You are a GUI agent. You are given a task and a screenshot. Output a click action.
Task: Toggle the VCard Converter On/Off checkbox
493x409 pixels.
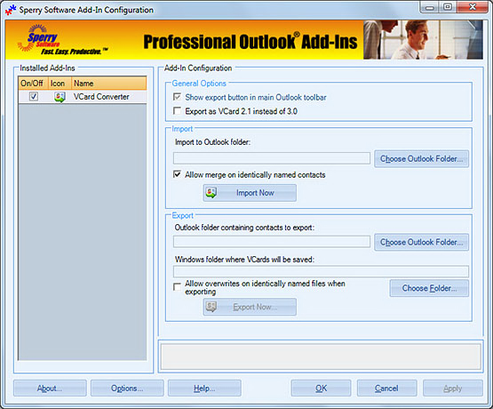click(x=34, y=96)
